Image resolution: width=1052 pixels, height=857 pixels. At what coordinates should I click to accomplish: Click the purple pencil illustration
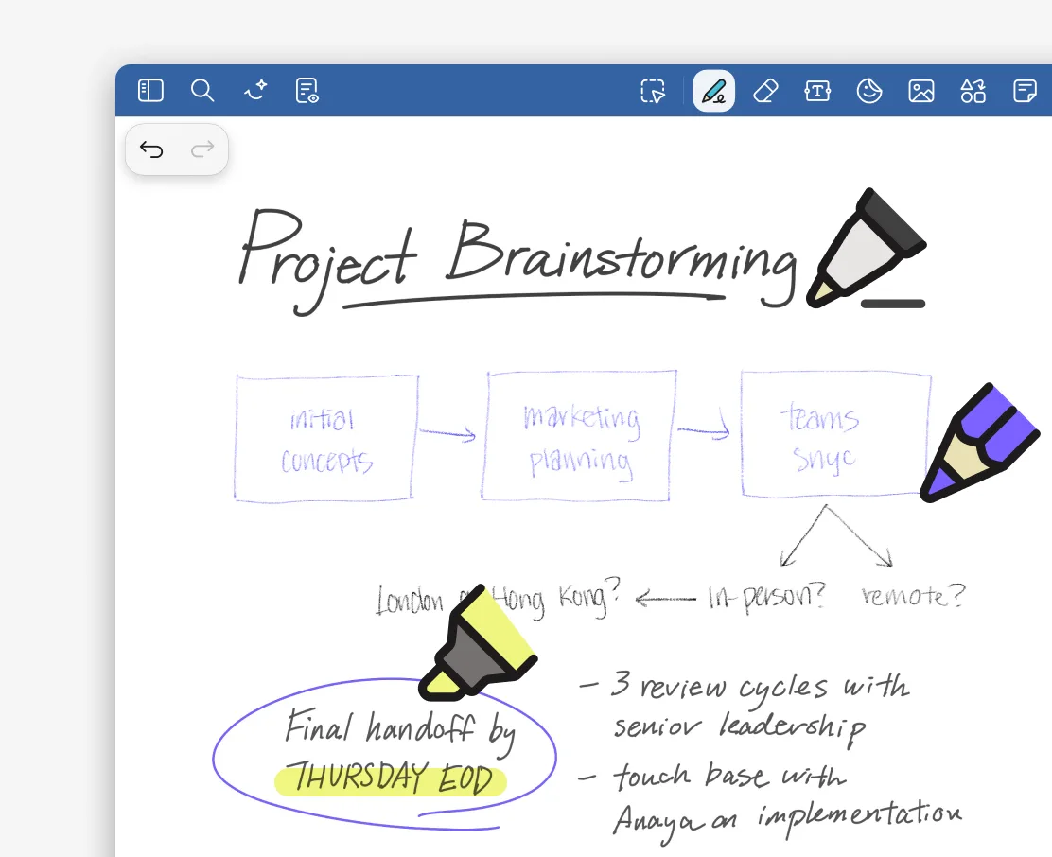coord(979,443)
